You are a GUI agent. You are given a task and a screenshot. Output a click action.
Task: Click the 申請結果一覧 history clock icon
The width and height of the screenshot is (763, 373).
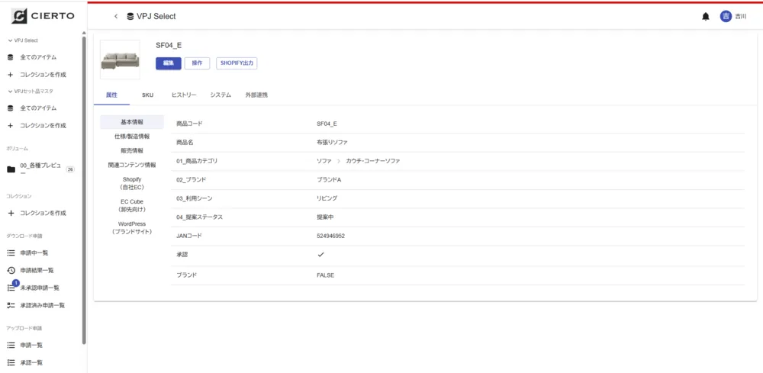(11, 270)
